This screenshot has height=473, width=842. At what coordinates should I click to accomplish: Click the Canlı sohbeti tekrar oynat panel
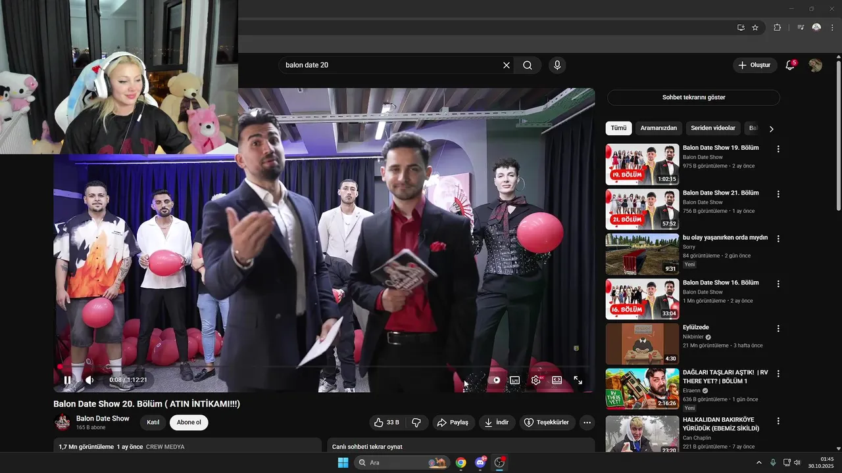[461, 445]
